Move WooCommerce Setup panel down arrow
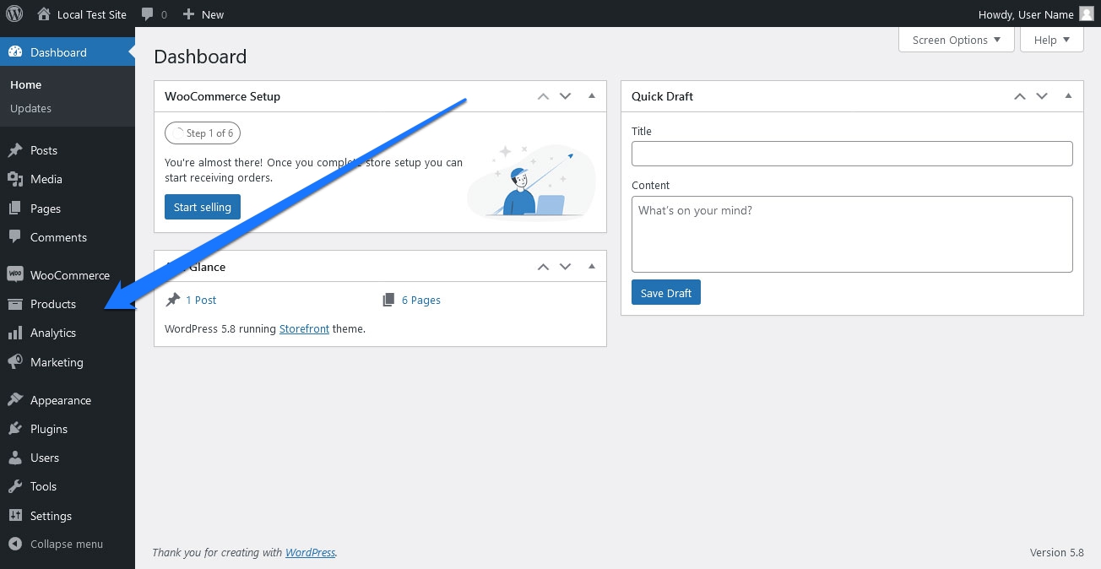 (566, 96)
